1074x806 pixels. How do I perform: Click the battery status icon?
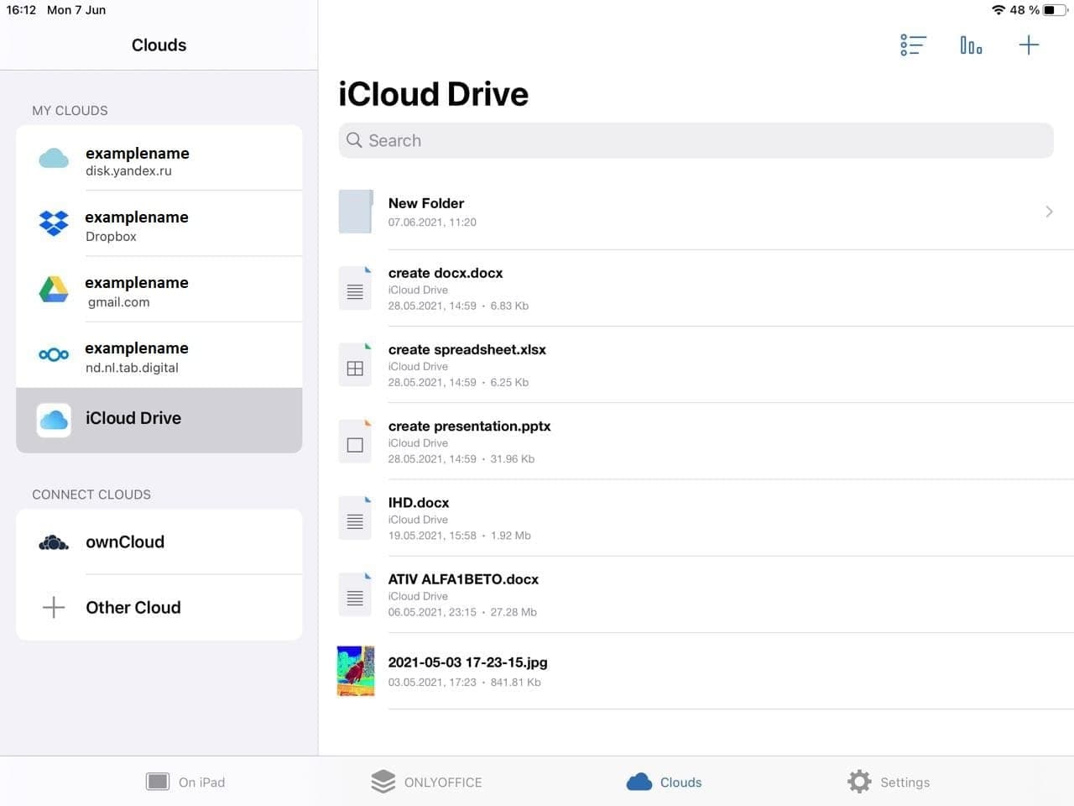(x=1055, y=10)
